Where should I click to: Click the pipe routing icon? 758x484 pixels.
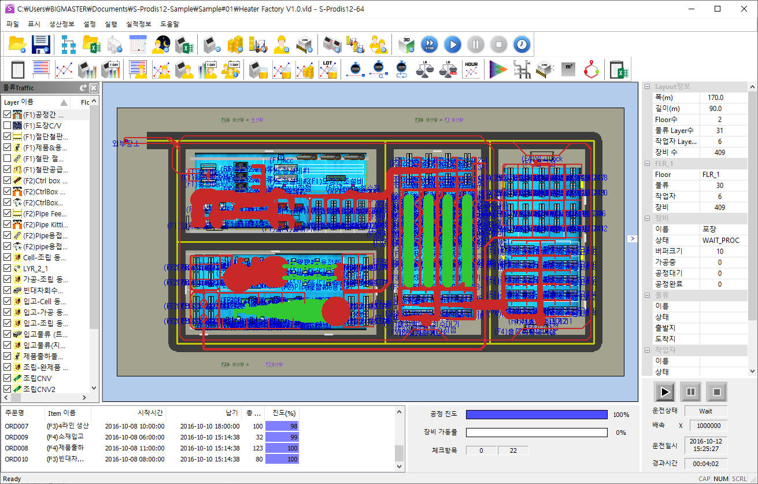click(523, 69)
